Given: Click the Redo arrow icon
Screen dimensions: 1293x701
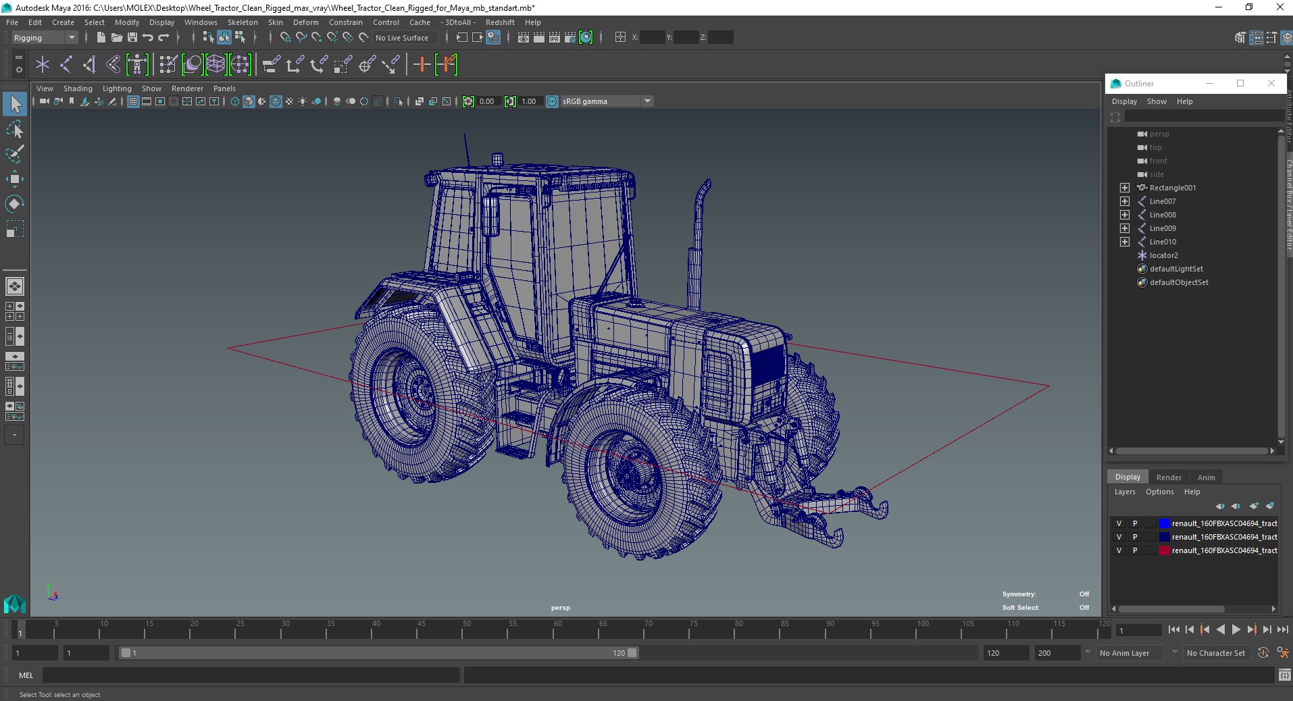Looking at the screenshot, I should [x=163, y=38].
